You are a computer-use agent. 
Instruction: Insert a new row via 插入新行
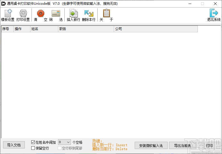(x=73, y=15)
